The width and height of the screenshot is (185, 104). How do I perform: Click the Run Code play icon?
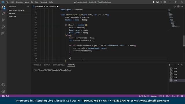tap(175, 7)
